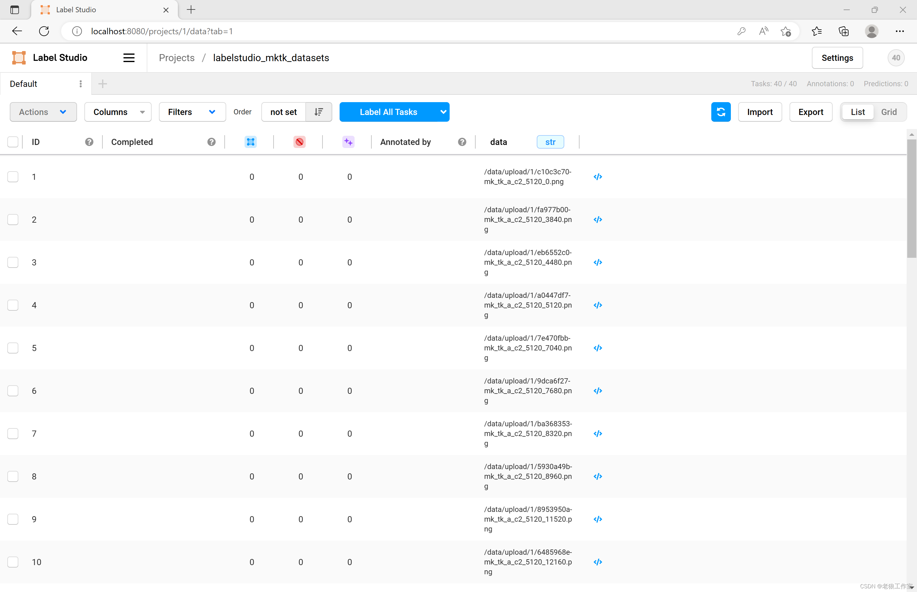
Task: Open the hamburger menu next to Label Studio
Action: point(129,58)
